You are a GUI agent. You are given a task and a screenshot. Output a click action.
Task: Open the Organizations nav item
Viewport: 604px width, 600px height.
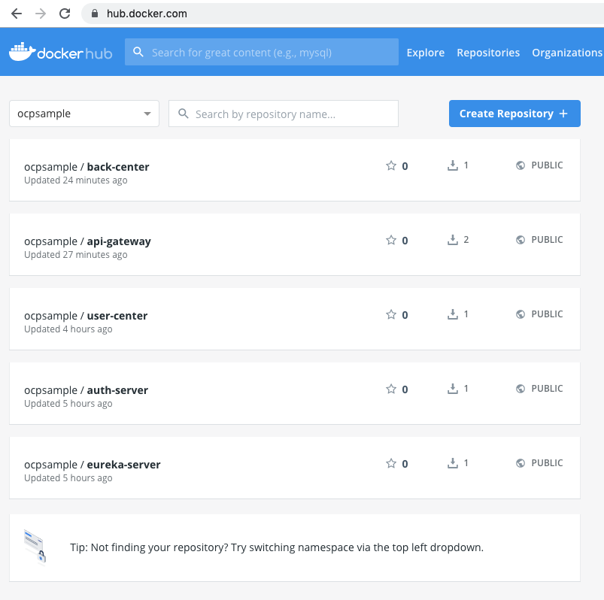567,53
